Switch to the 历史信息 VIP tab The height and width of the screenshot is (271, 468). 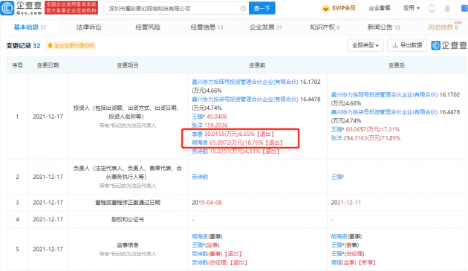[x=443, y=27]
